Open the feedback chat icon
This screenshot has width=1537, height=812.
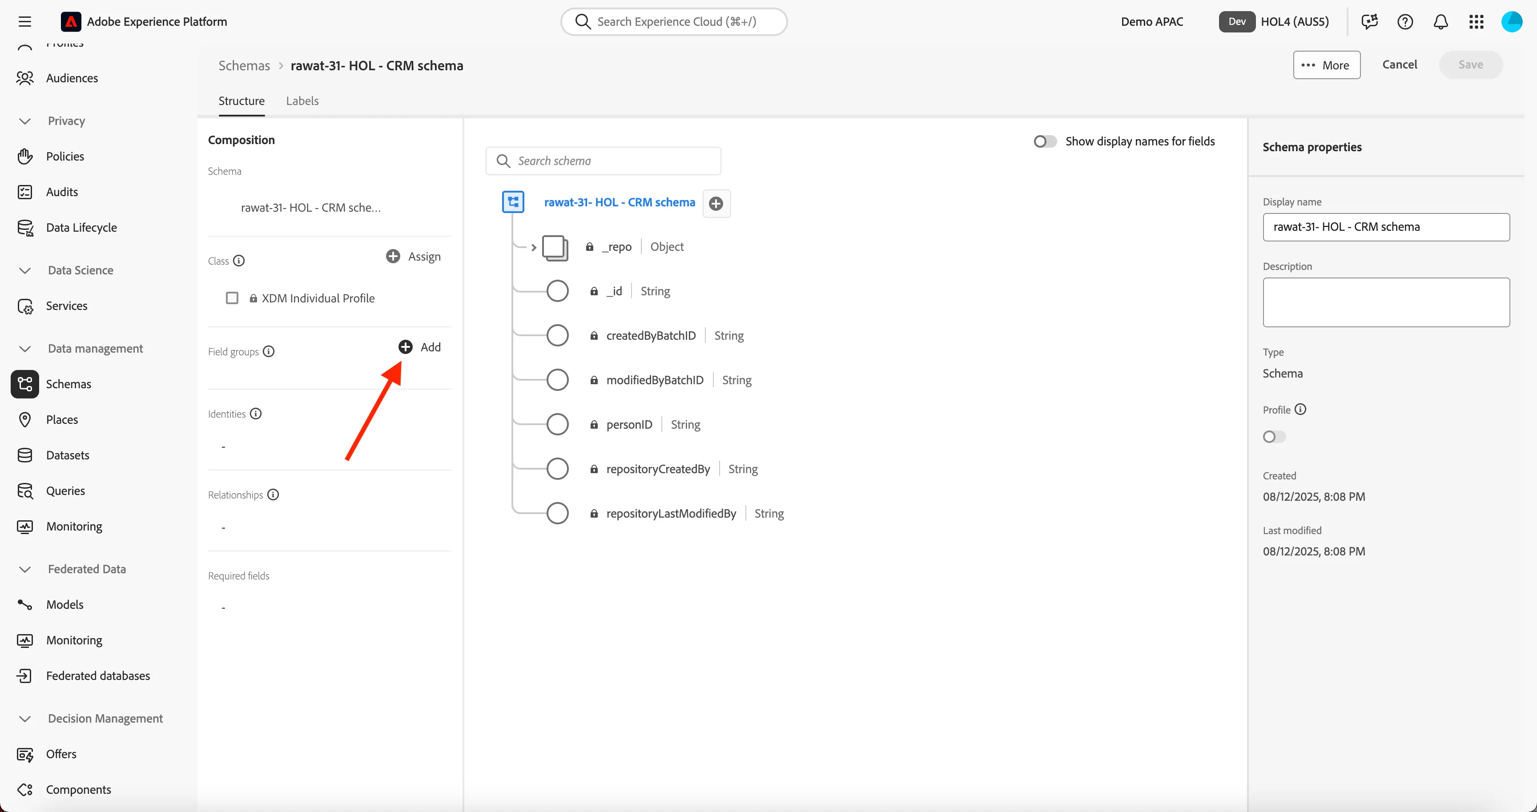tap(1369, 21)
